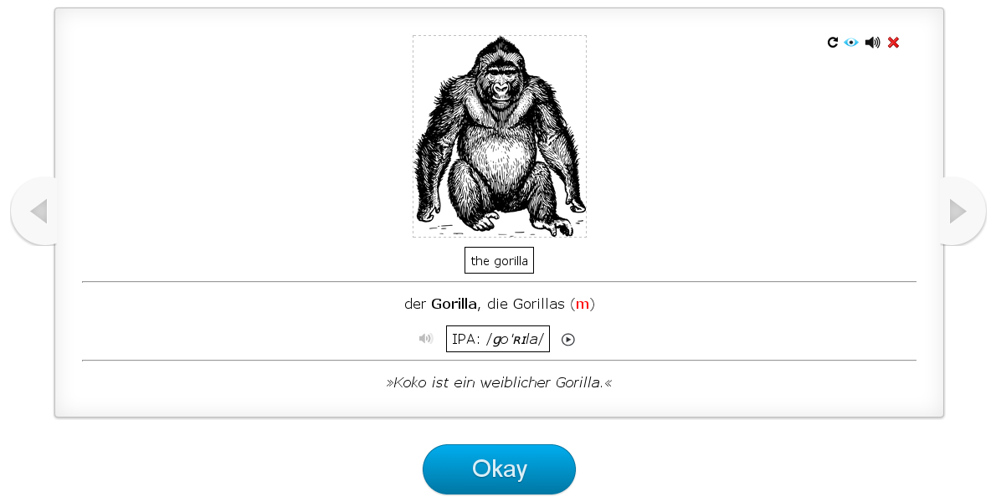Screen dimensions: 996x502
Task: Click the circled play icon after IPA
Action: click(567, 340)
